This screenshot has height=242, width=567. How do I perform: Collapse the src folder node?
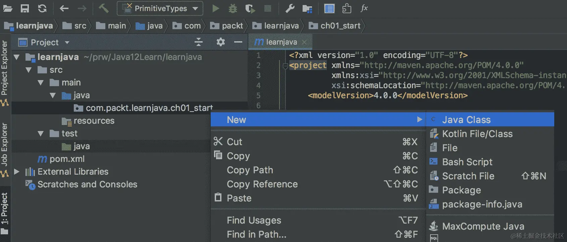(x=29, y=70)
